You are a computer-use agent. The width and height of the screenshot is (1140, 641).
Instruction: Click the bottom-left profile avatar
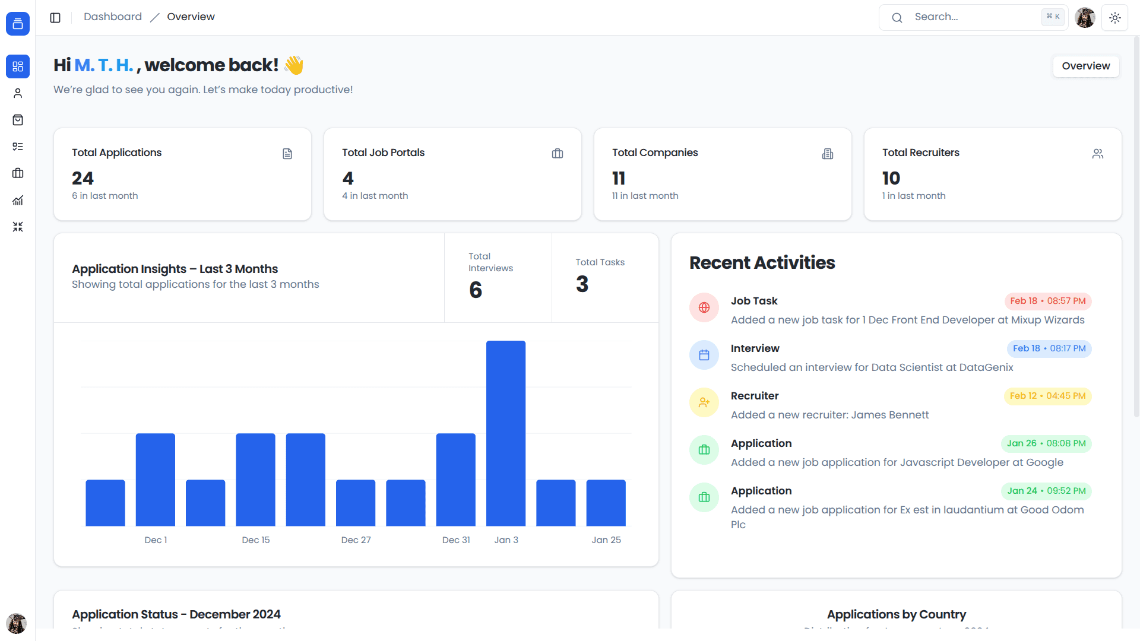tap(17, 623)
